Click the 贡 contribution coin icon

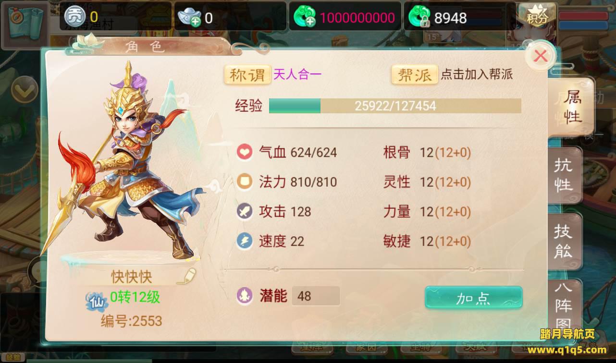click(x=74, y=18)
